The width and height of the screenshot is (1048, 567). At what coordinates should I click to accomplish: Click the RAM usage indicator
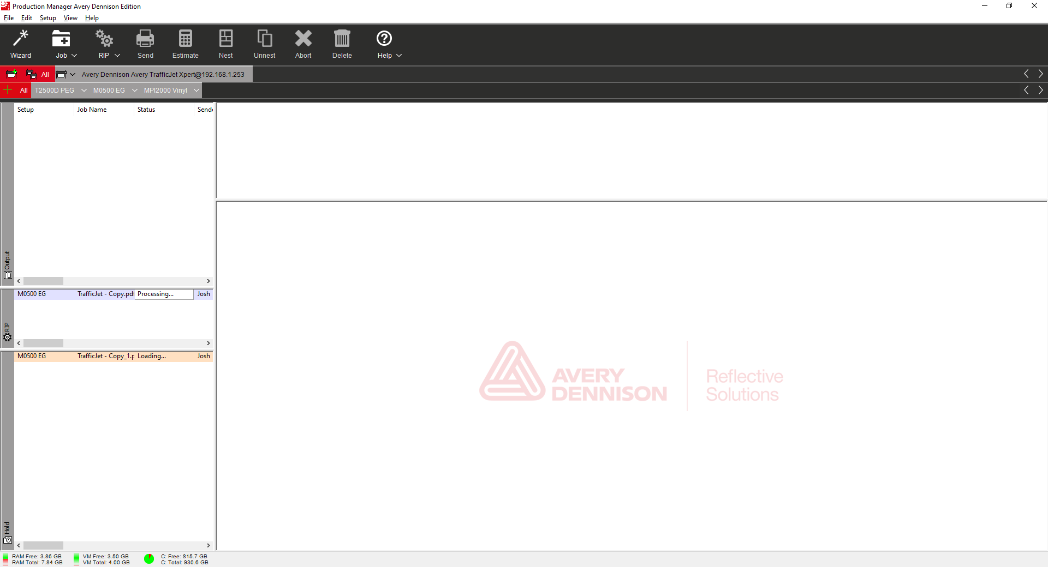(x=5, y=559)
